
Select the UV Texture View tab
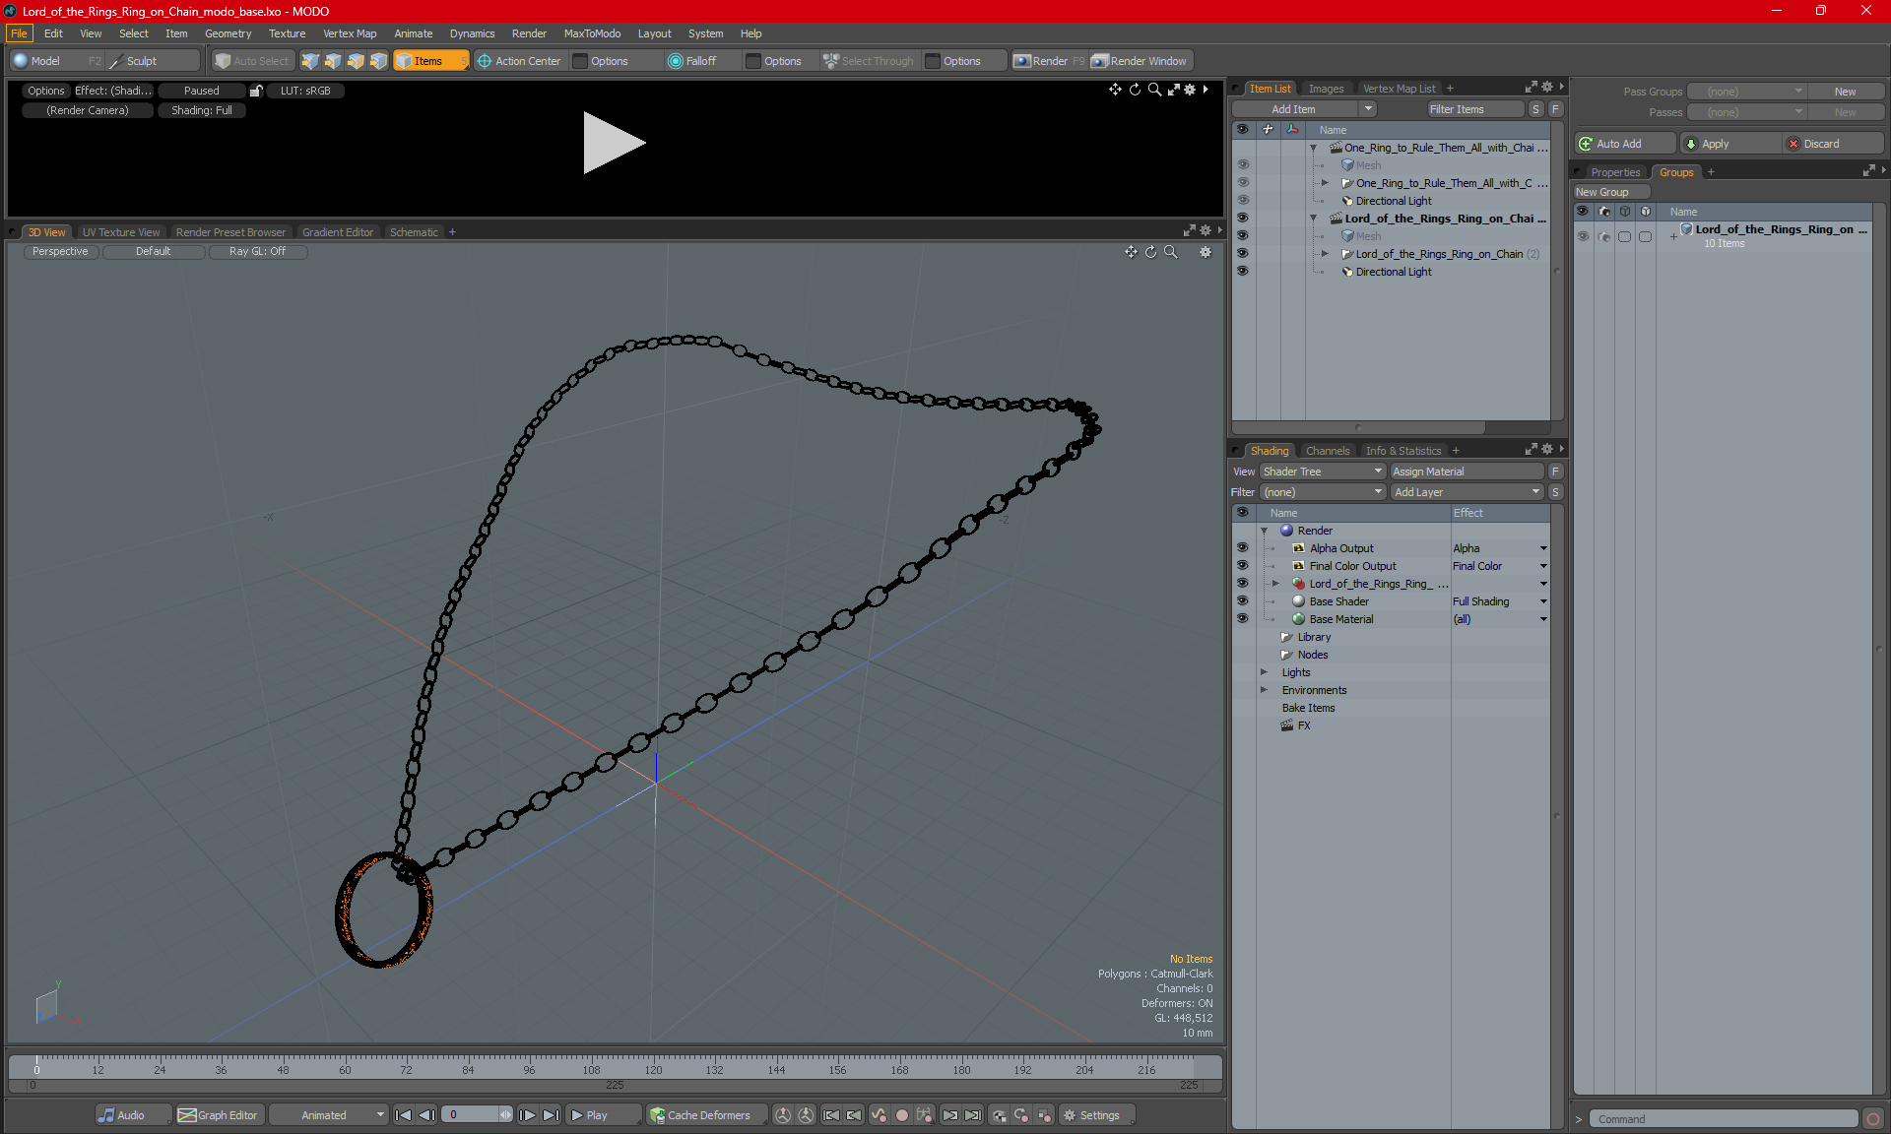(x=120, y=231)
